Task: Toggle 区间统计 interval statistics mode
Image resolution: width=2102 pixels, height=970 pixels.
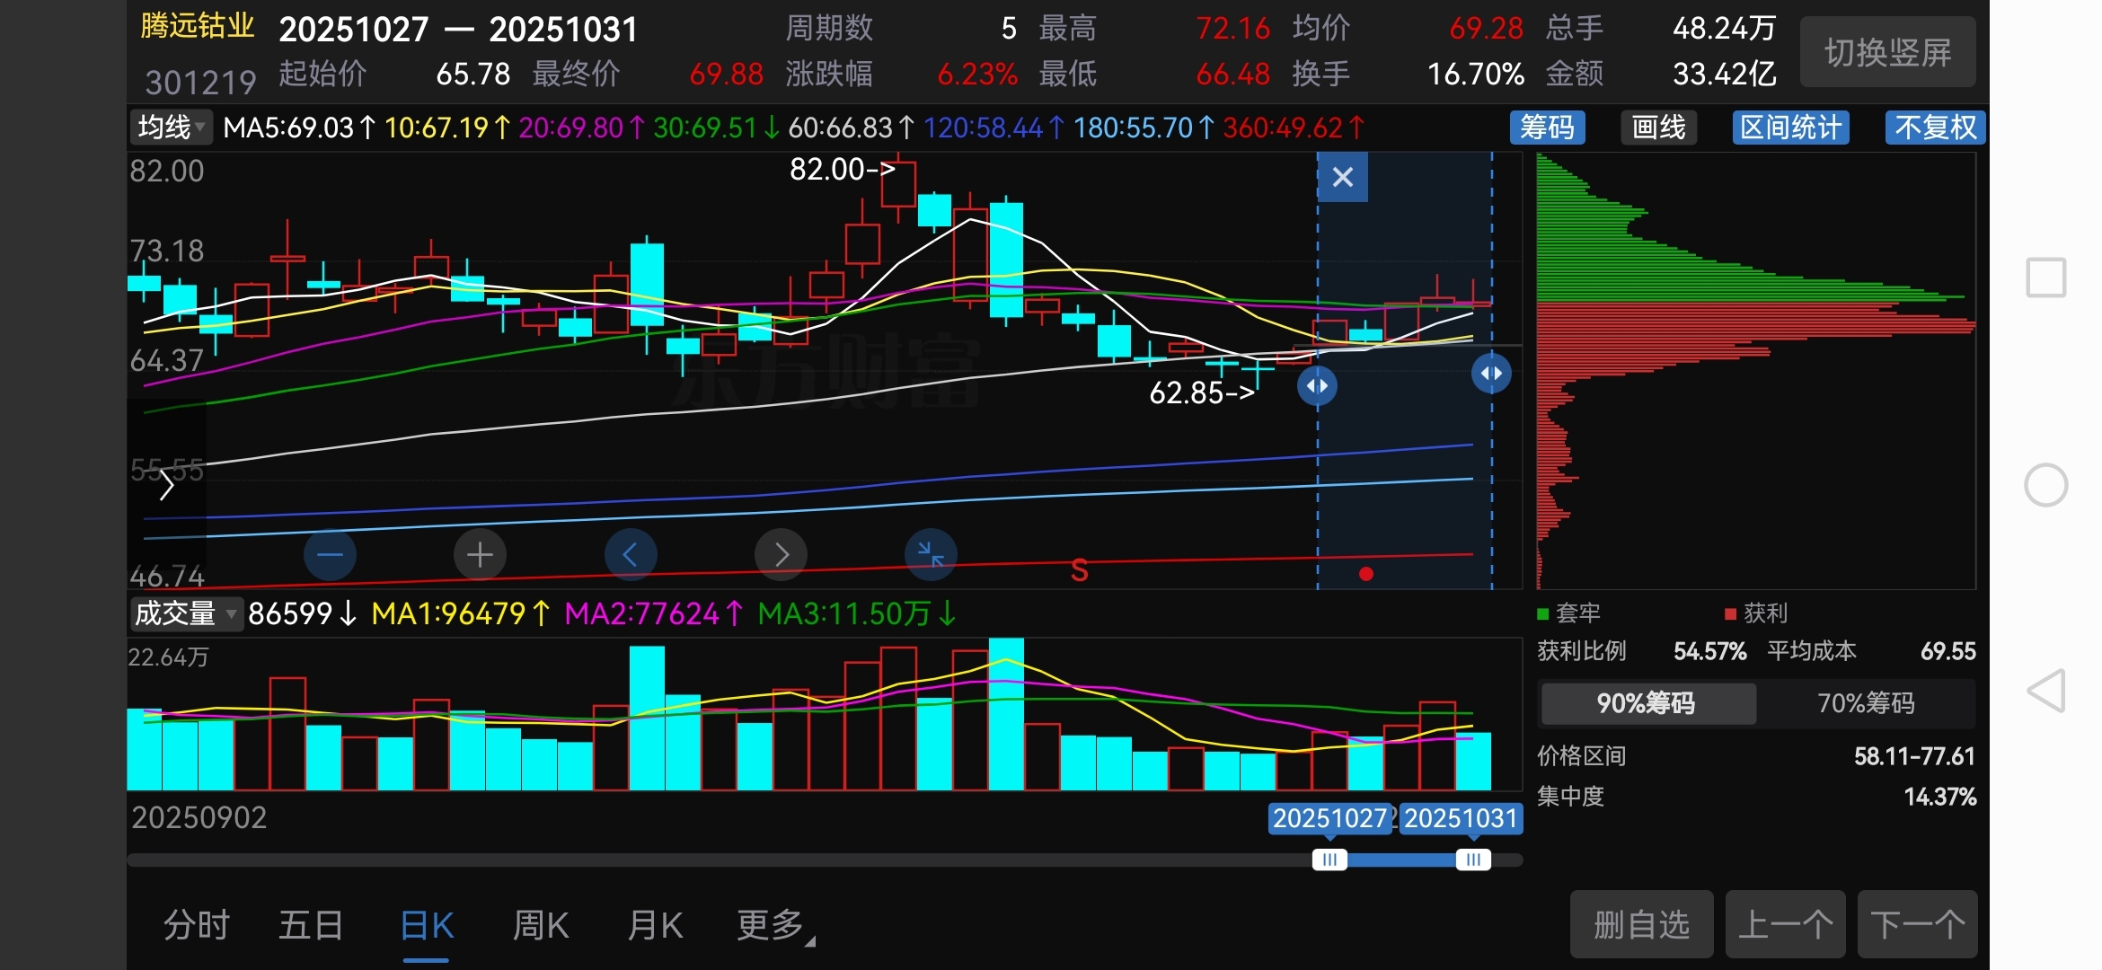Action: (1790, 128)
